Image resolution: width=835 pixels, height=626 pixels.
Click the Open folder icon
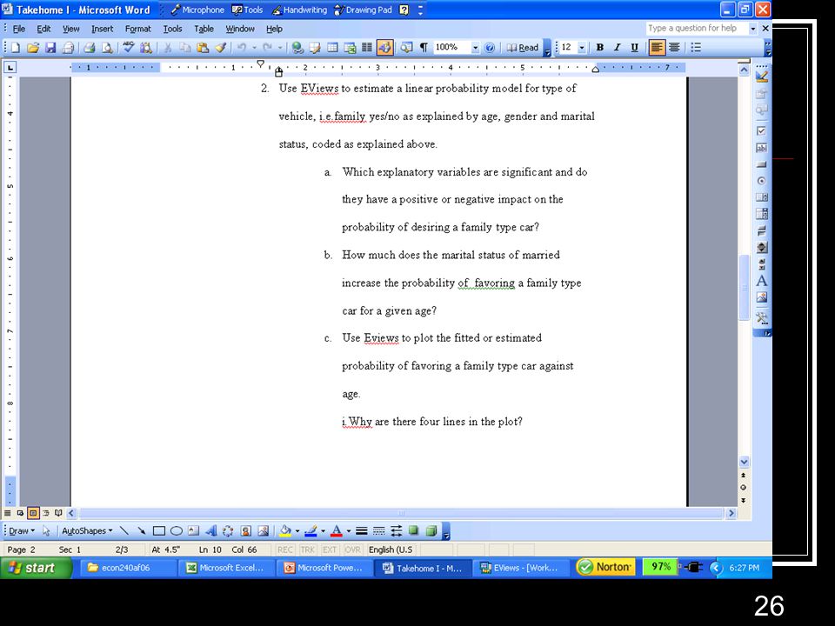[33, 47]
